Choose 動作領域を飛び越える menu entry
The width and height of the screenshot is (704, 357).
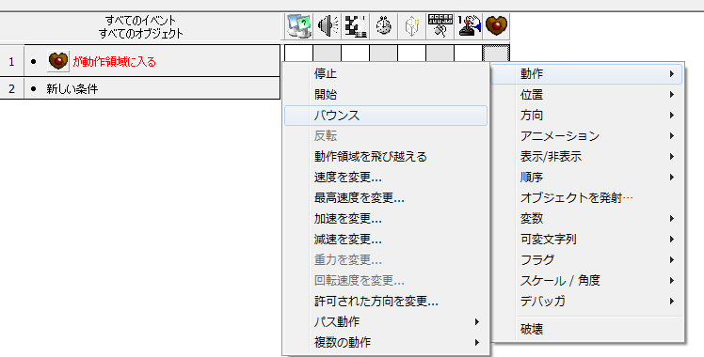[386, 157]
